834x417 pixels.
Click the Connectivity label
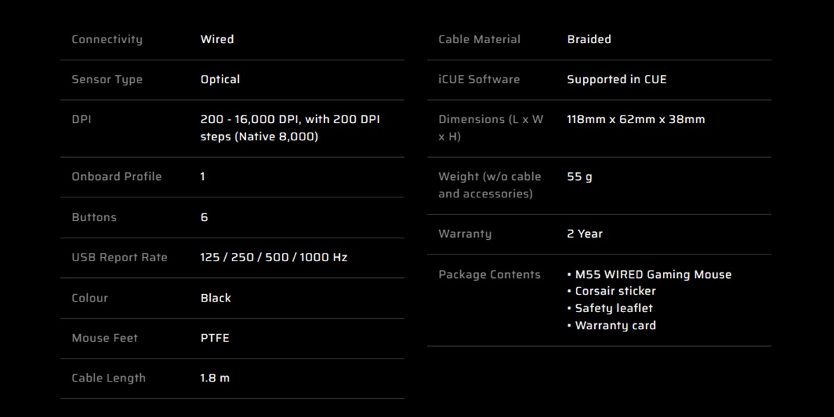click(x=107, y=40)
